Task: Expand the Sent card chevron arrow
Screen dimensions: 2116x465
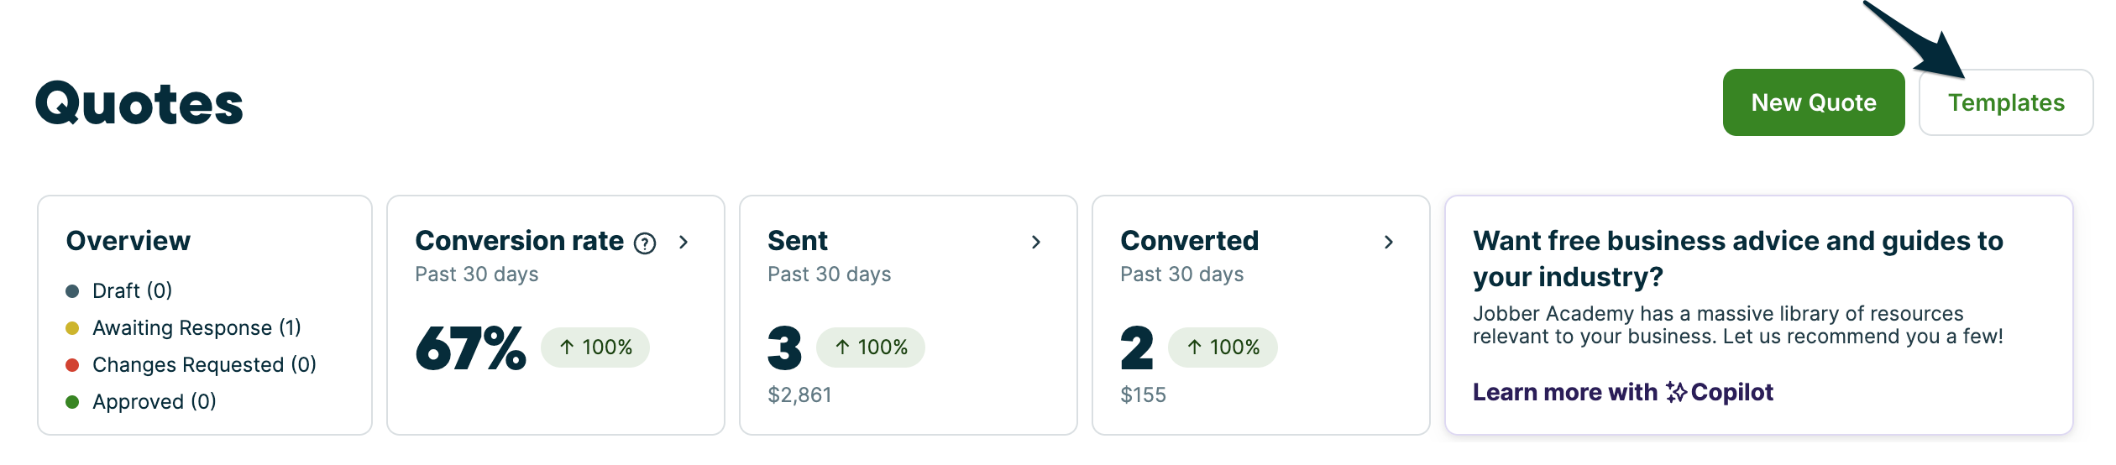Action: (1036, 243)
